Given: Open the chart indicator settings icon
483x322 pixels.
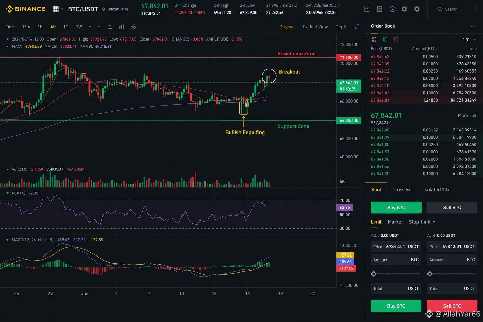Looking at the screenshot, I should pyautogui.click(x=133, y=27).
